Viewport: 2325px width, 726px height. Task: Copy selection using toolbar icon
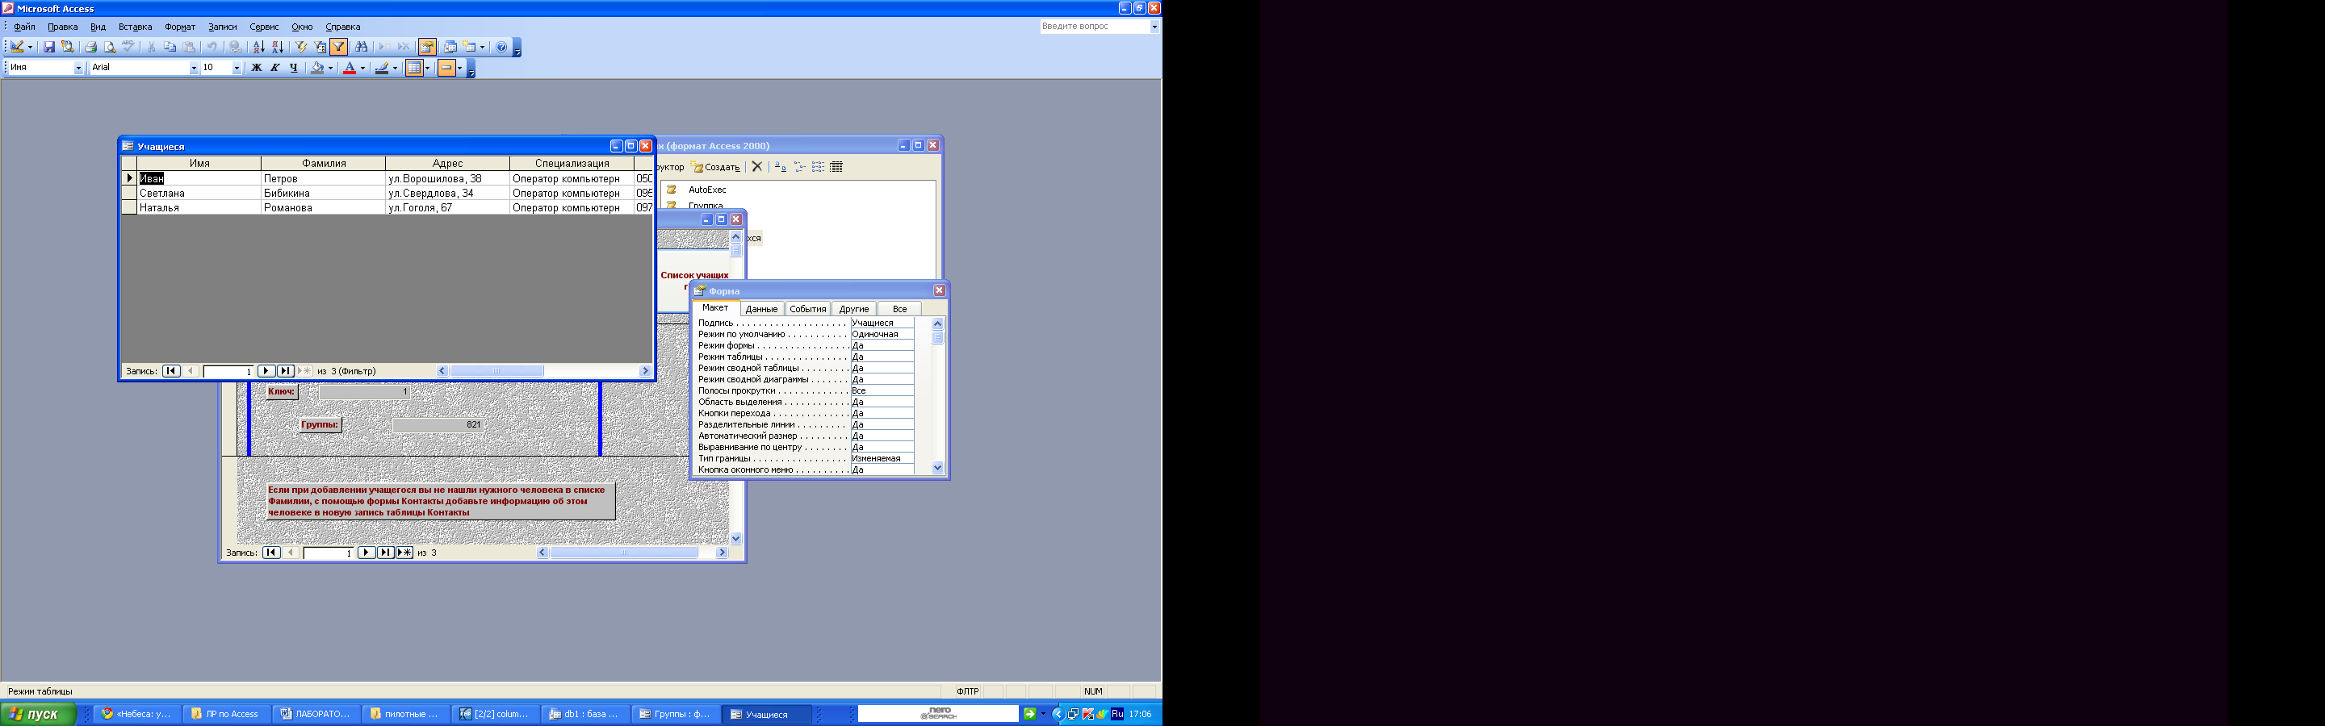[170, 47]
